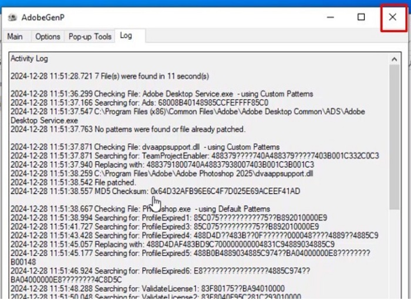The width and height of the screenshot is (411, 303).
Task: Open the Main tab
Action: click(x=15, y=36)
